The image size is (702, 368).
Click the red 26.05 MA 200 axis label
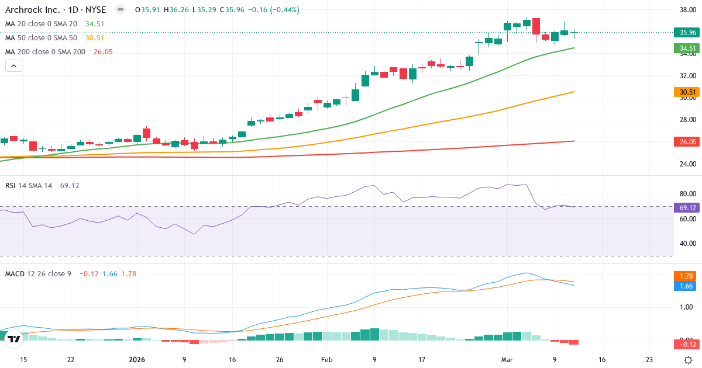click(686, 141)
